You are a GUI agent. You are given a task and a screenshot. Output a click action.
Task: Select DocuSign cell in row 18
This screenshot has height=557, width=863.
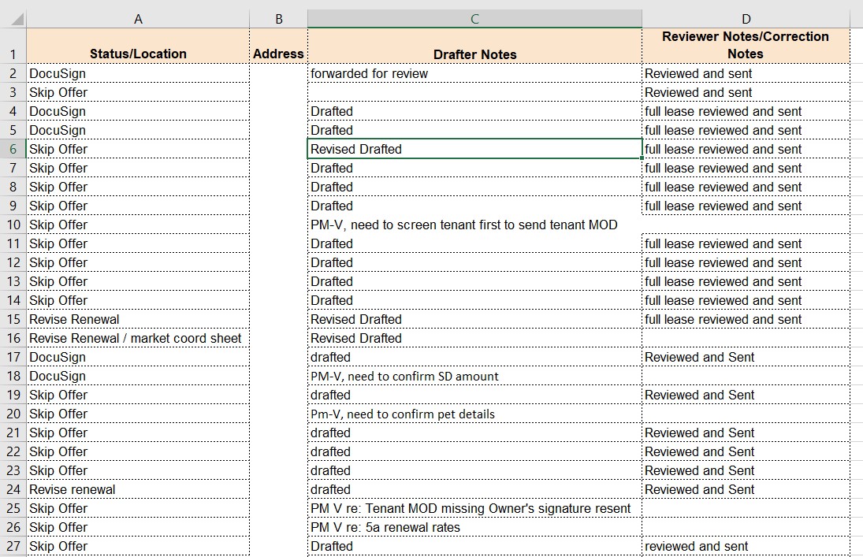[x=138, y=376]
